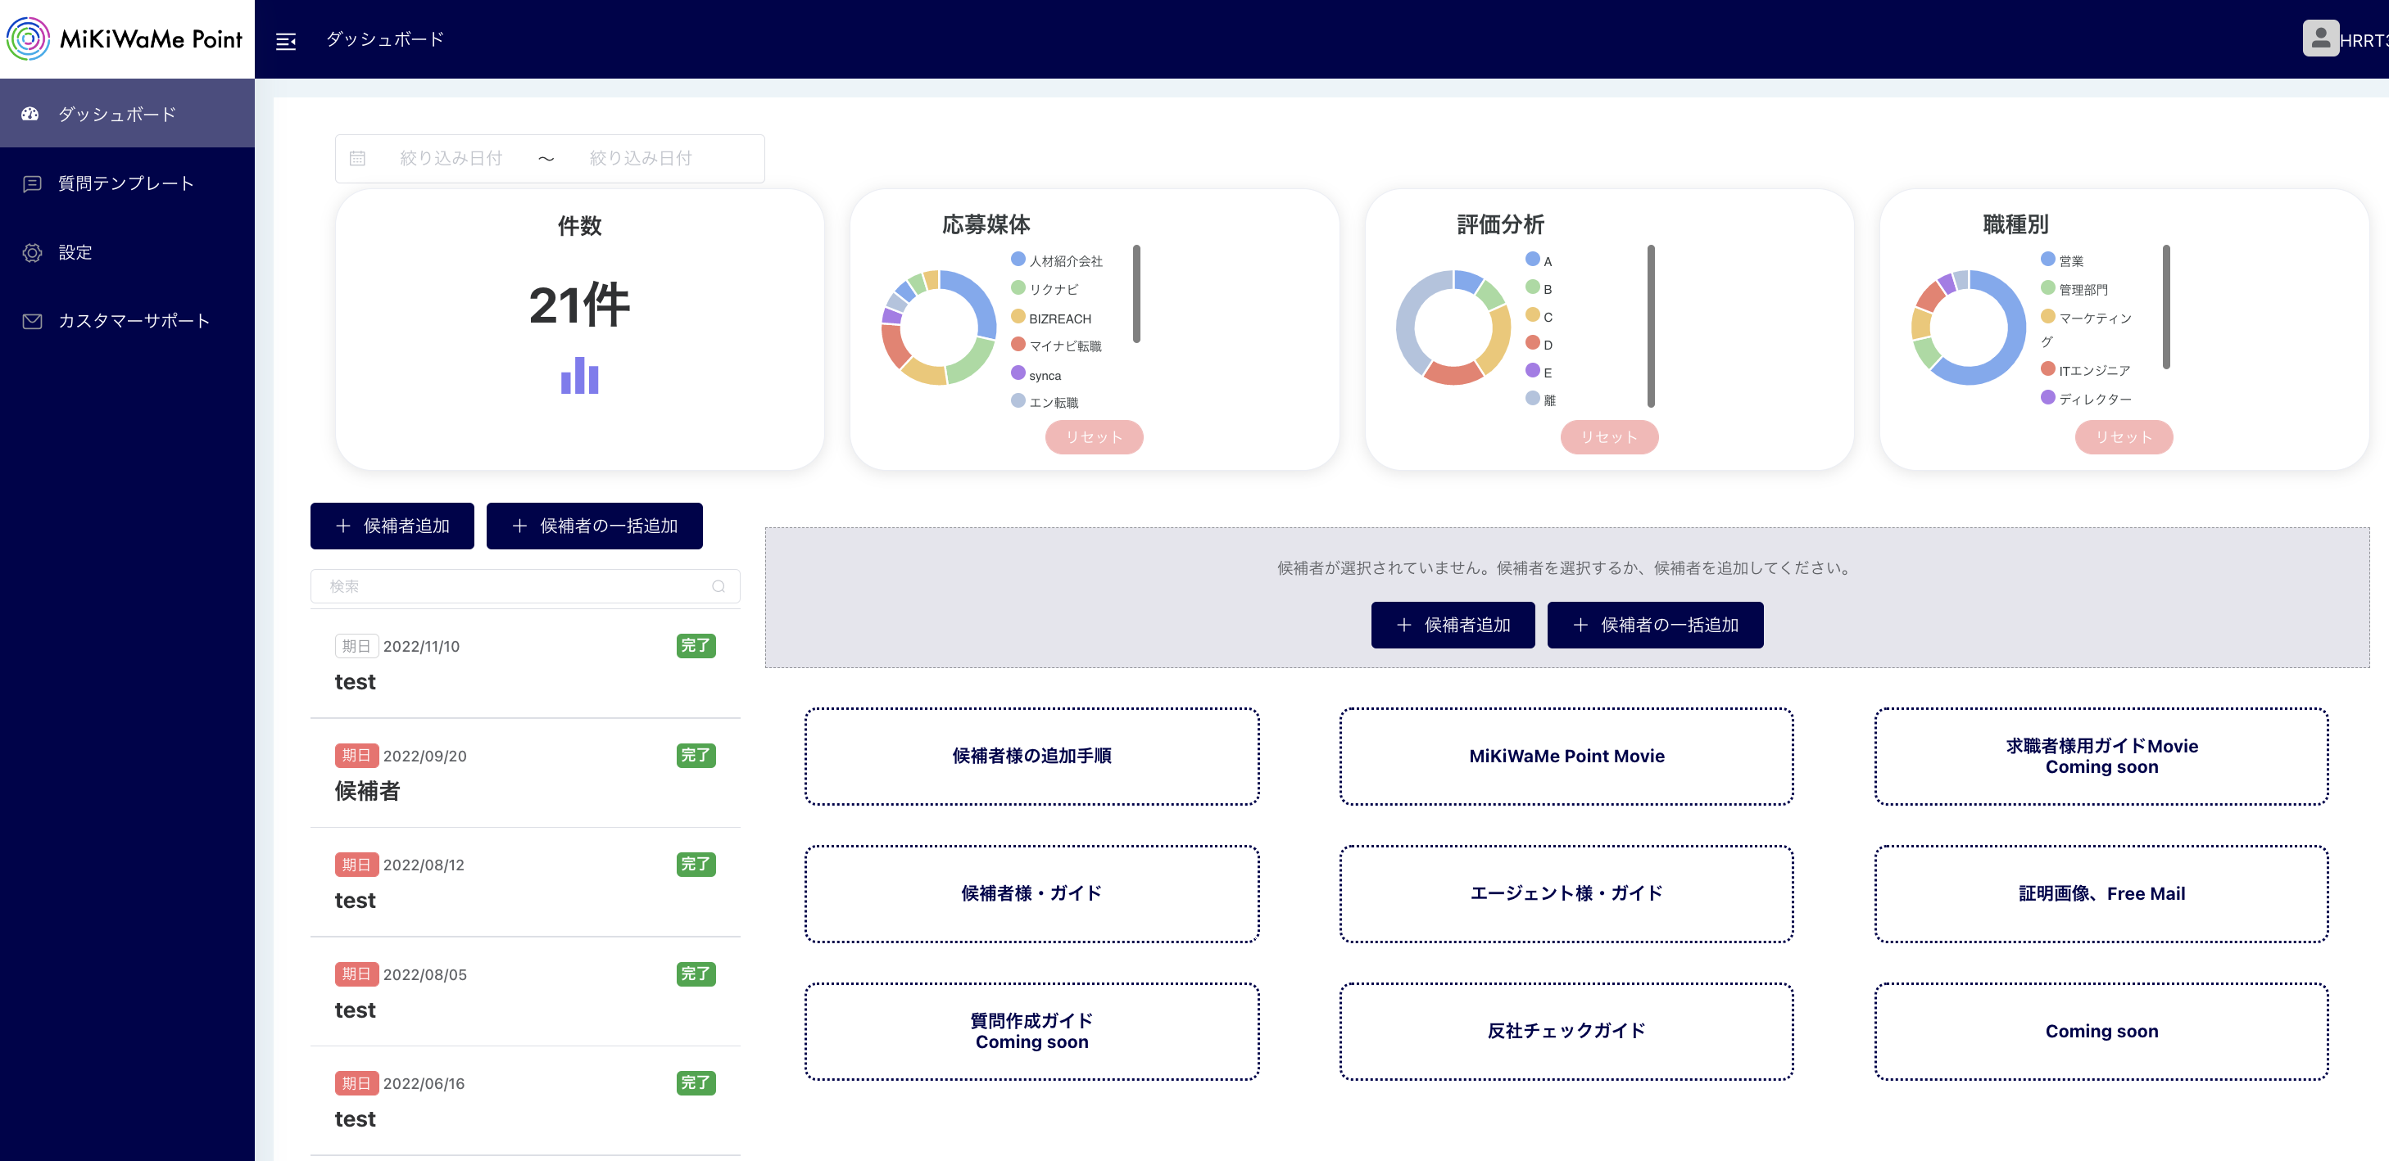Select the 質問テンプレート speech bubble icon
The height and width of the screenshot is (1161, 2389).
tap(30, 183)
